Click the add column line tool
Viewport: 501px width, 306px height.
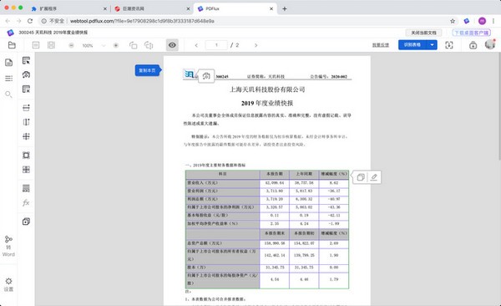click(x=26, y=122)
